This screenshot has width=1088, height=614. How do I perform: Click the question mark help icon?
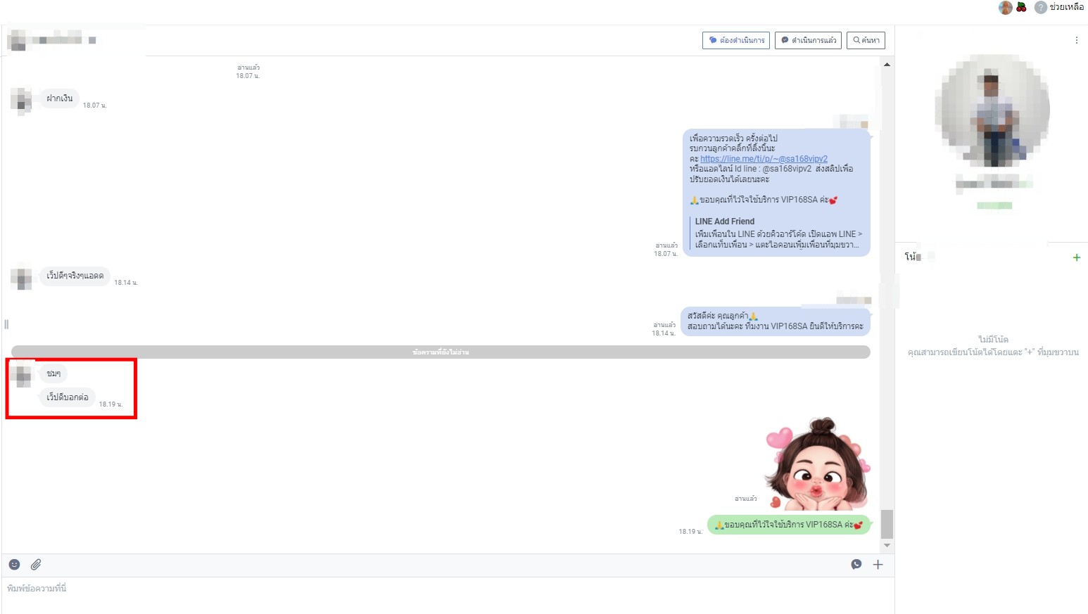(1040, 8)
